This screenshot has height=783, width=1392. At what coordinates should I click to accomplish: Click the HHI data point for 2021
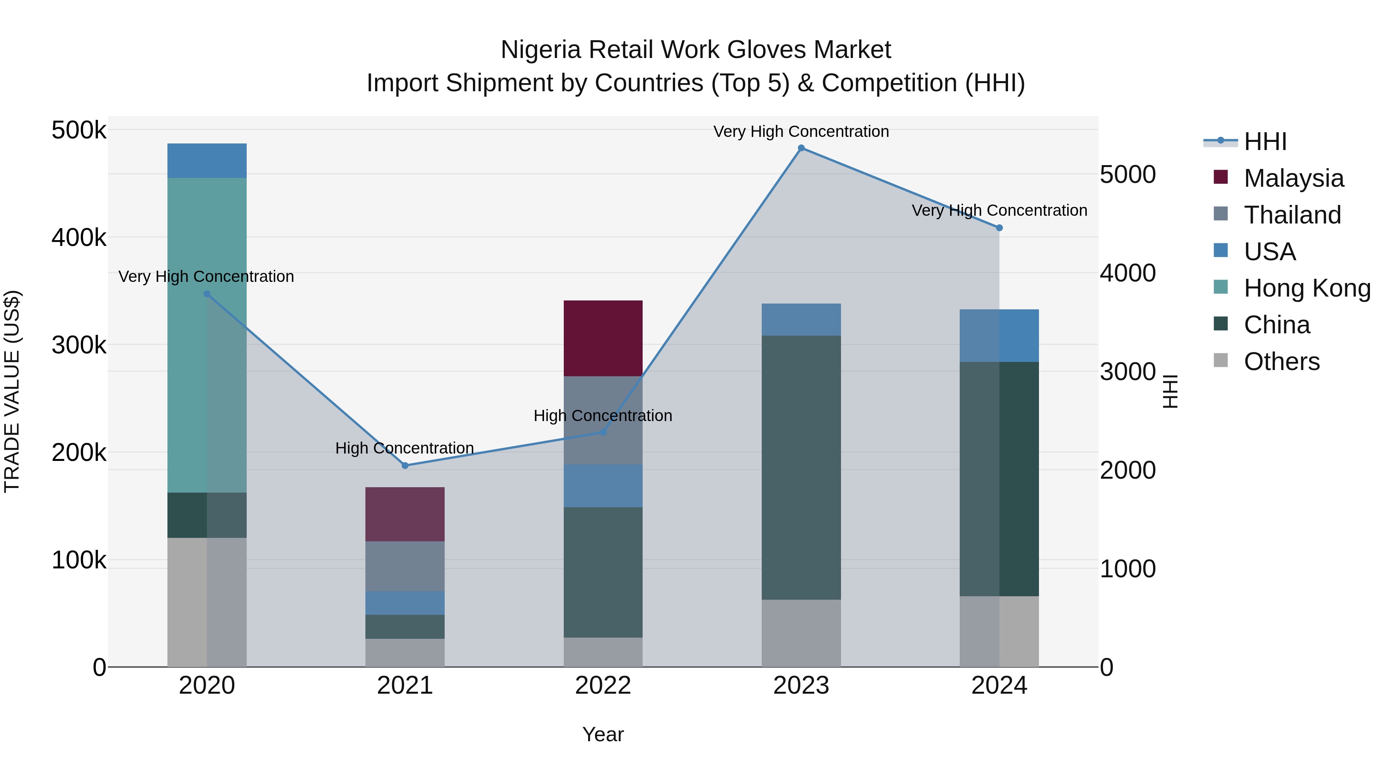click(x=405, y=466)
